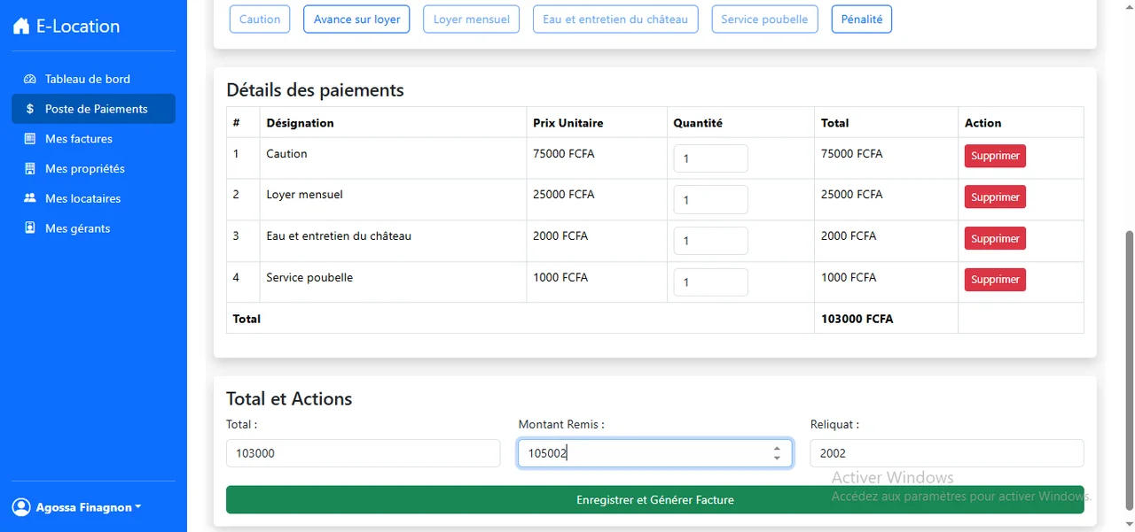This screenshot has width=1135, height=532.
Task: Click the Montant Remis label
Action: [561, 425]
